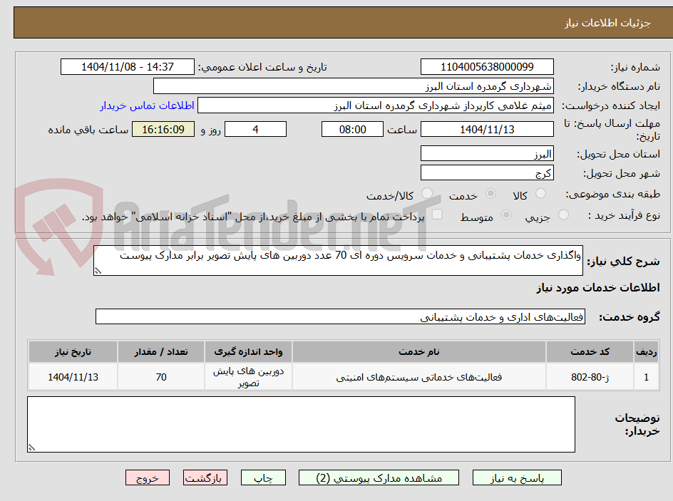673x501 pixels.
Task: Click the response deadline date 1404/11/13 field
Action: 487,129
